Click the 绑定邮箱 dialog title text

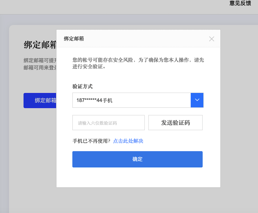pyautogui.click(x=74, y=39)
